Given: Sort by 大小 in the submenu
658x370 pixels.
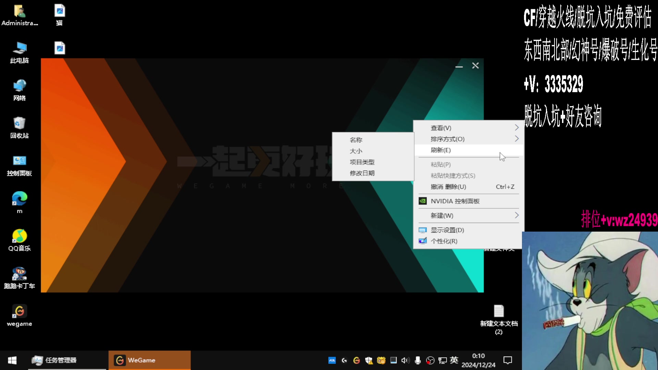Looking at the screenshot, I should click(373, 151).
